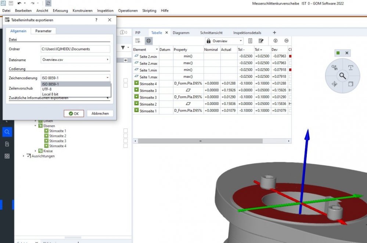This screenshot has height=243, width=367.
Task: Collapse the Ebenen tree node
Action: click(36, 126)
